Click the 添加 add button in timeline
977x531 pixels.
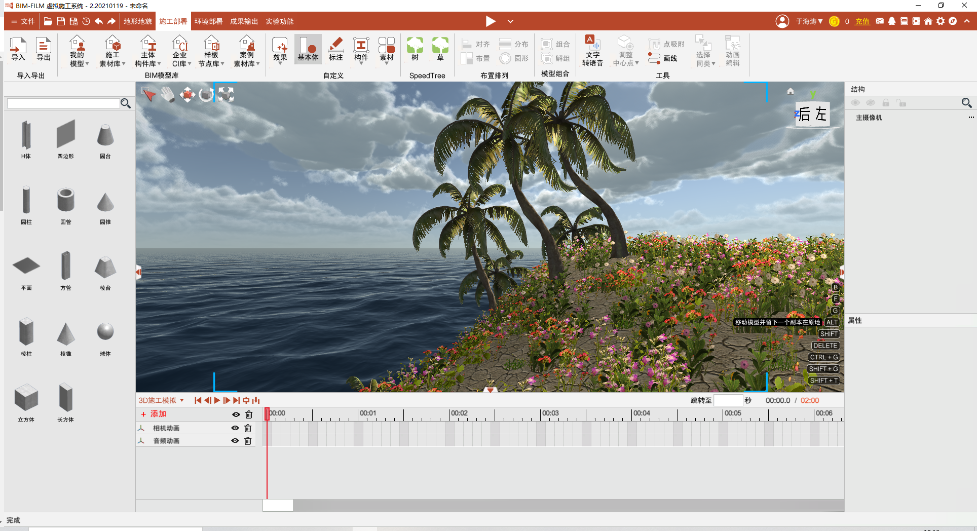pos(154,414)
